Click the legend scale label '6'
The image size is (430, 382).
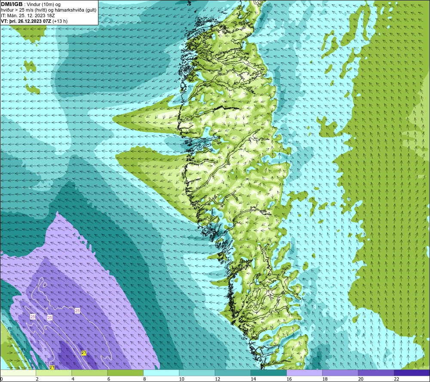109,379
